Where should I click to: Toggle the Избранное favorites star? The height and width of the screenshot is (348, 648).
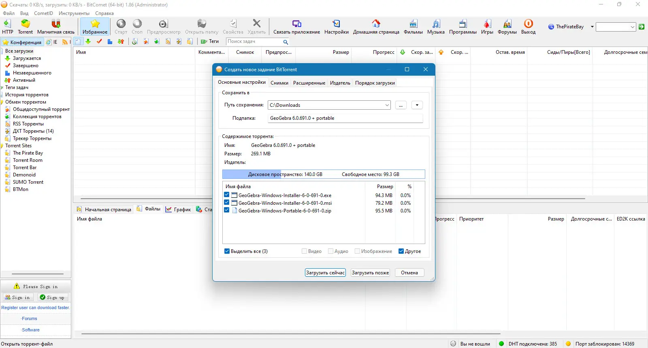tap(95, 27)
